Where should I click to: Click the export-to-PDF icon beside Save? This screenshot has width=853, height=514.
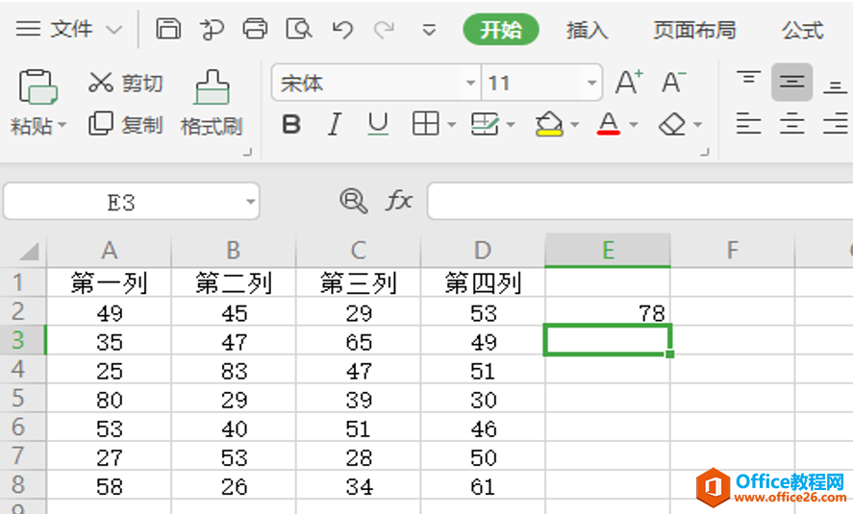pyautogui.click(x=212, y=29)
